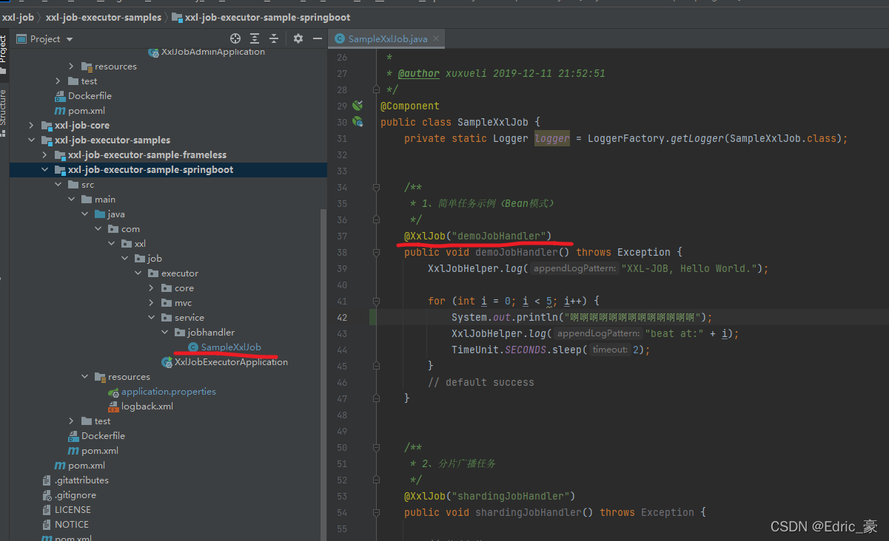Image resolution: width=889 pixels, height=541 pixels.
Task: Fold the comment block at line 34
Action: tap(376, 187)
